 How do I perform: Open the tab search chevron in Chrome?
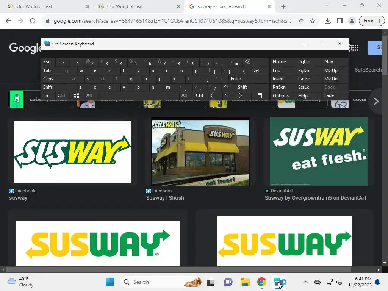click(327, 5)
